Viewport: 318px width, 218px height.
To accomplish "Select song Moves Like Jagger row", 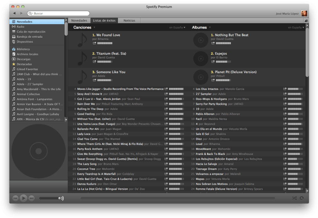I will tap(127, 89).
